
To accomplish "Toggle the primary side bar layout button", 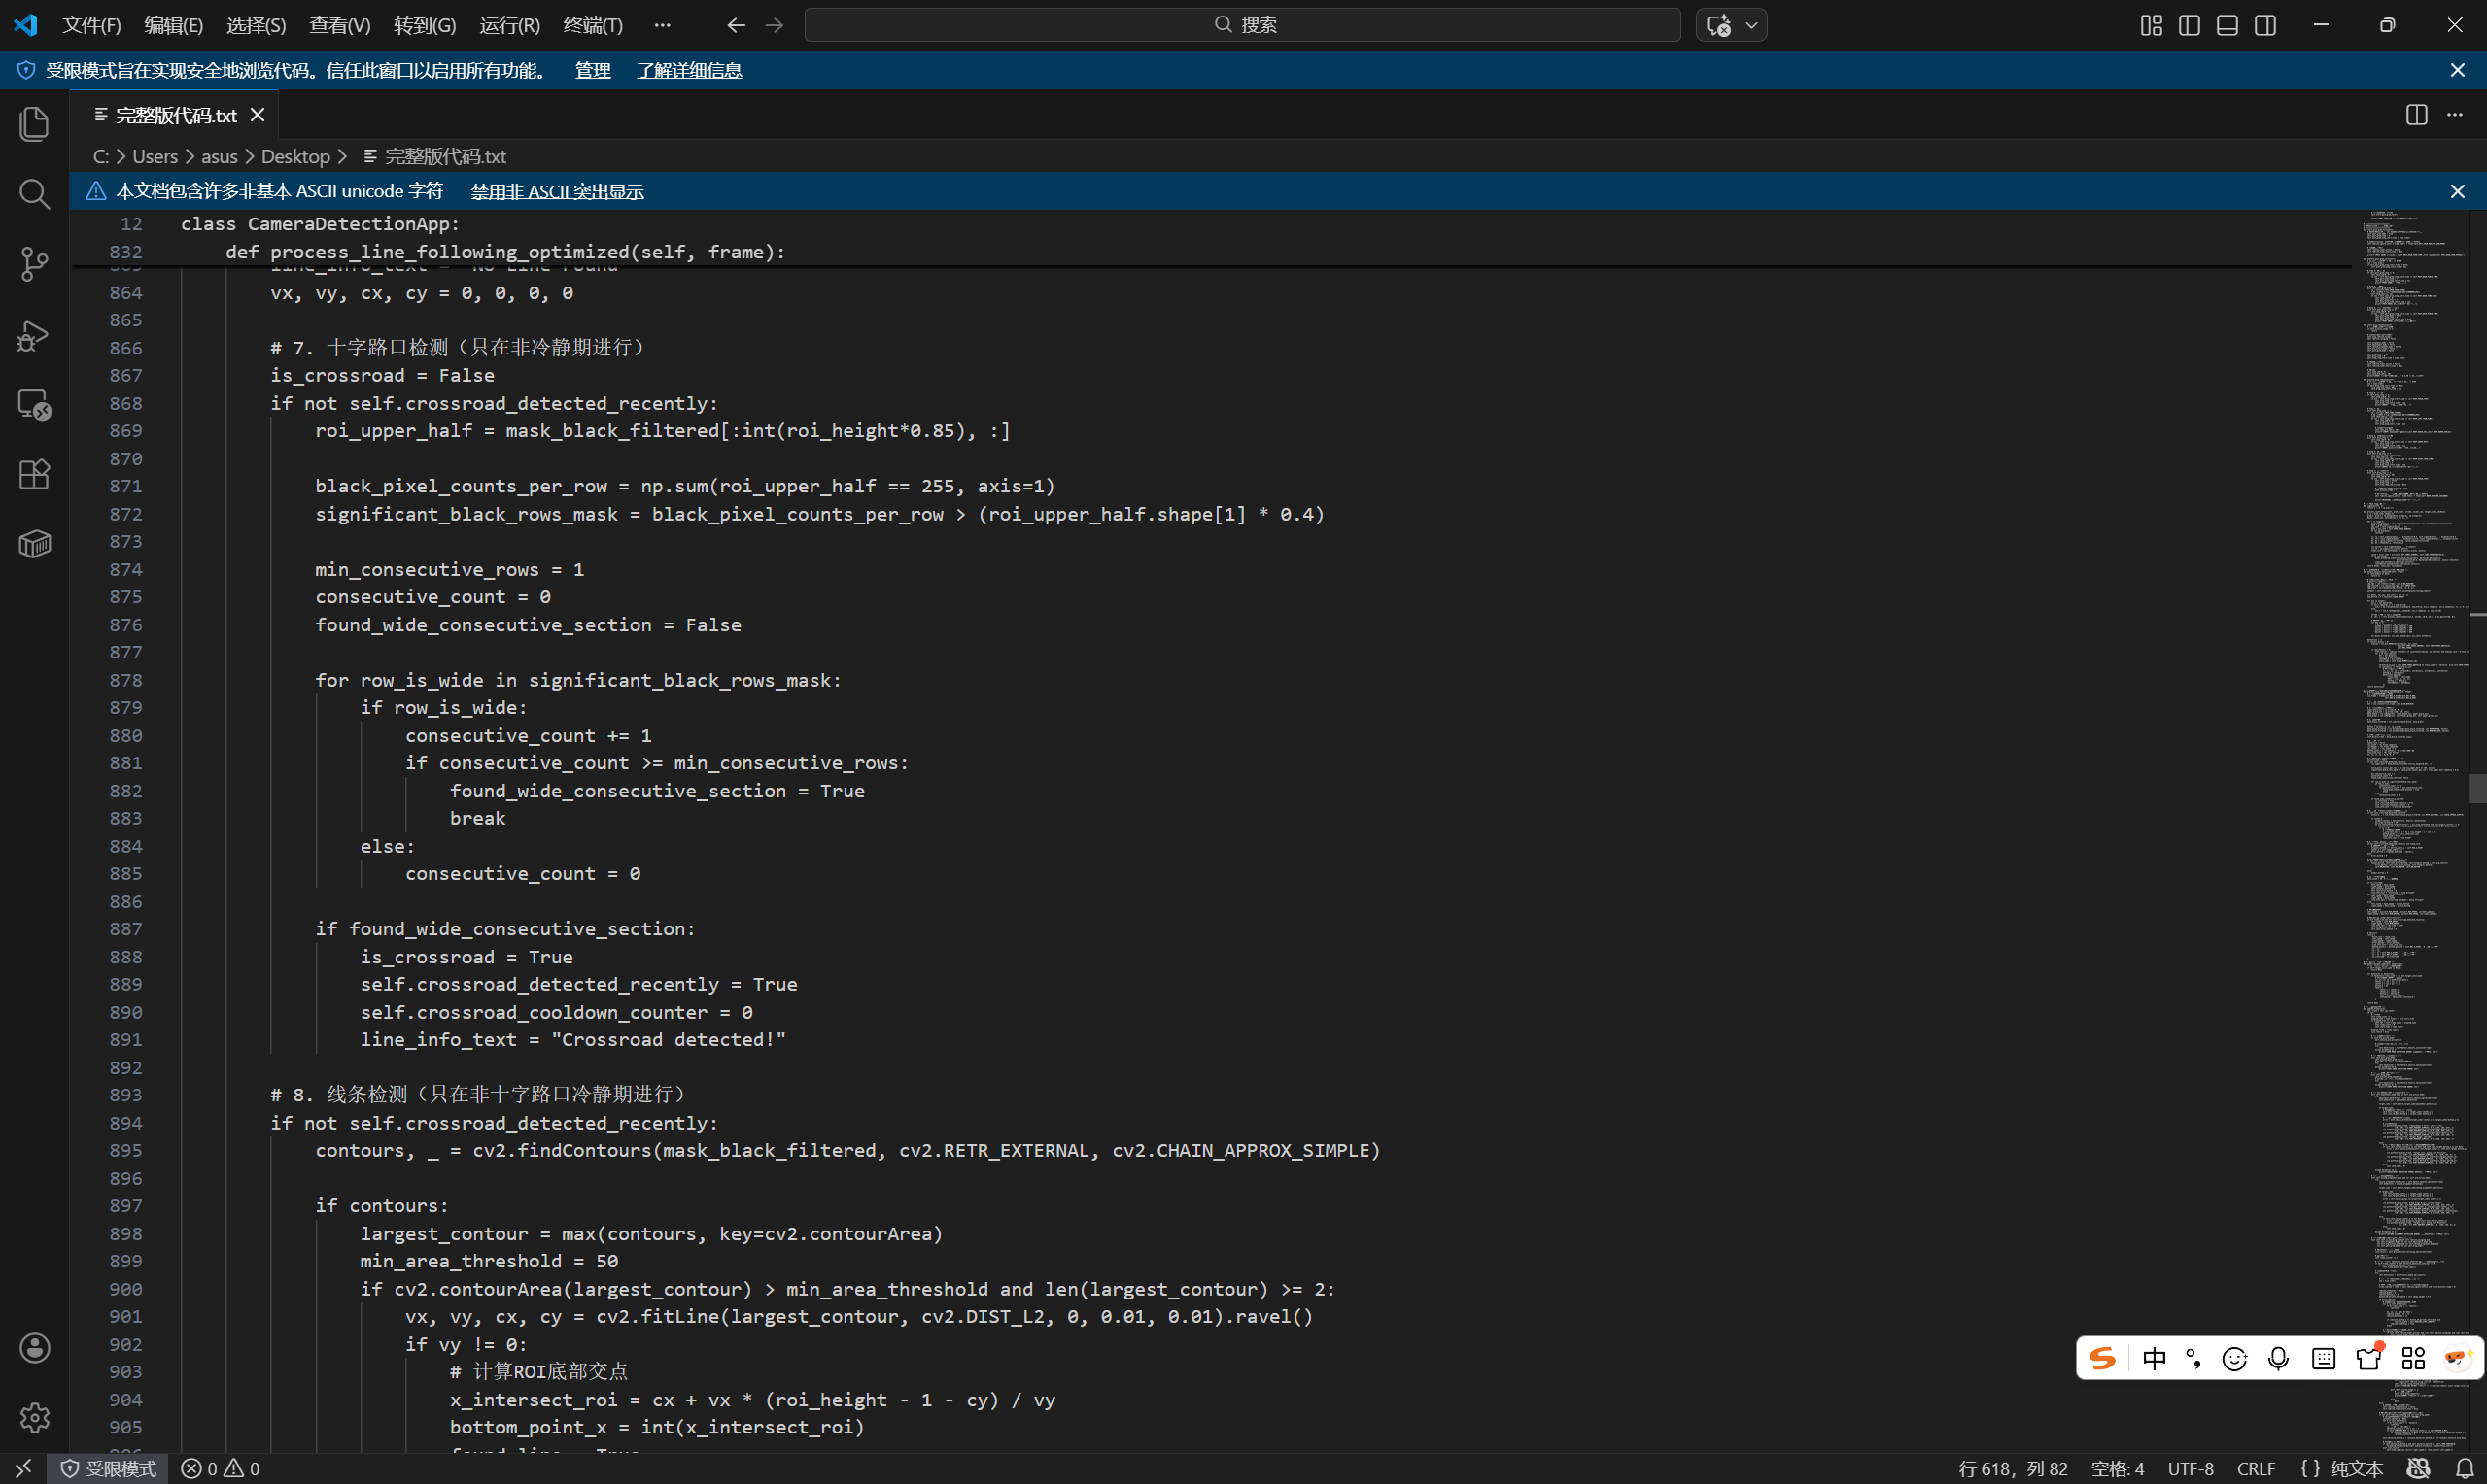I will click(2189, 25).
